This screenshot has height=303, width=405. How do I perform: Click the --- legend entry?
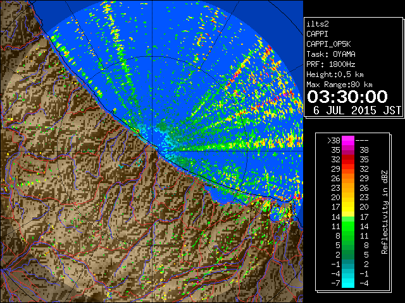point(362,140)
